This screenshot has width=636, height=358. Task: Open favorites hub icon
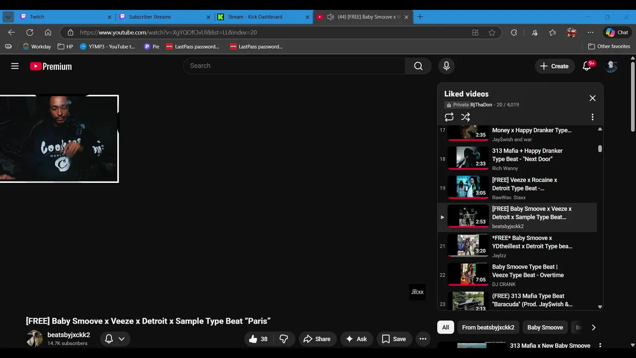coord(553,32)
